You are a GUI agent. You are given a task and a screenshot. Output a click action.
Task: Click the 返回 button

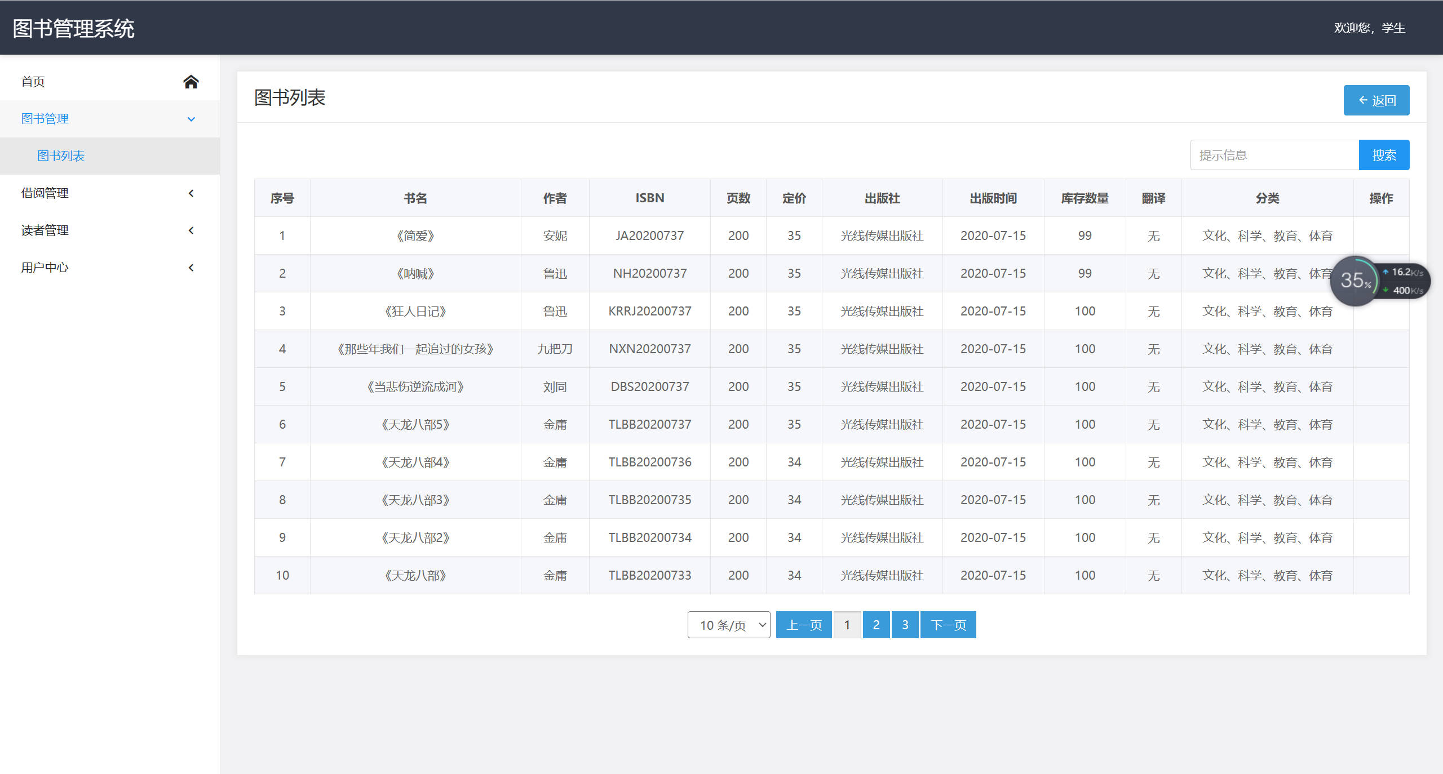[1376, 100]
